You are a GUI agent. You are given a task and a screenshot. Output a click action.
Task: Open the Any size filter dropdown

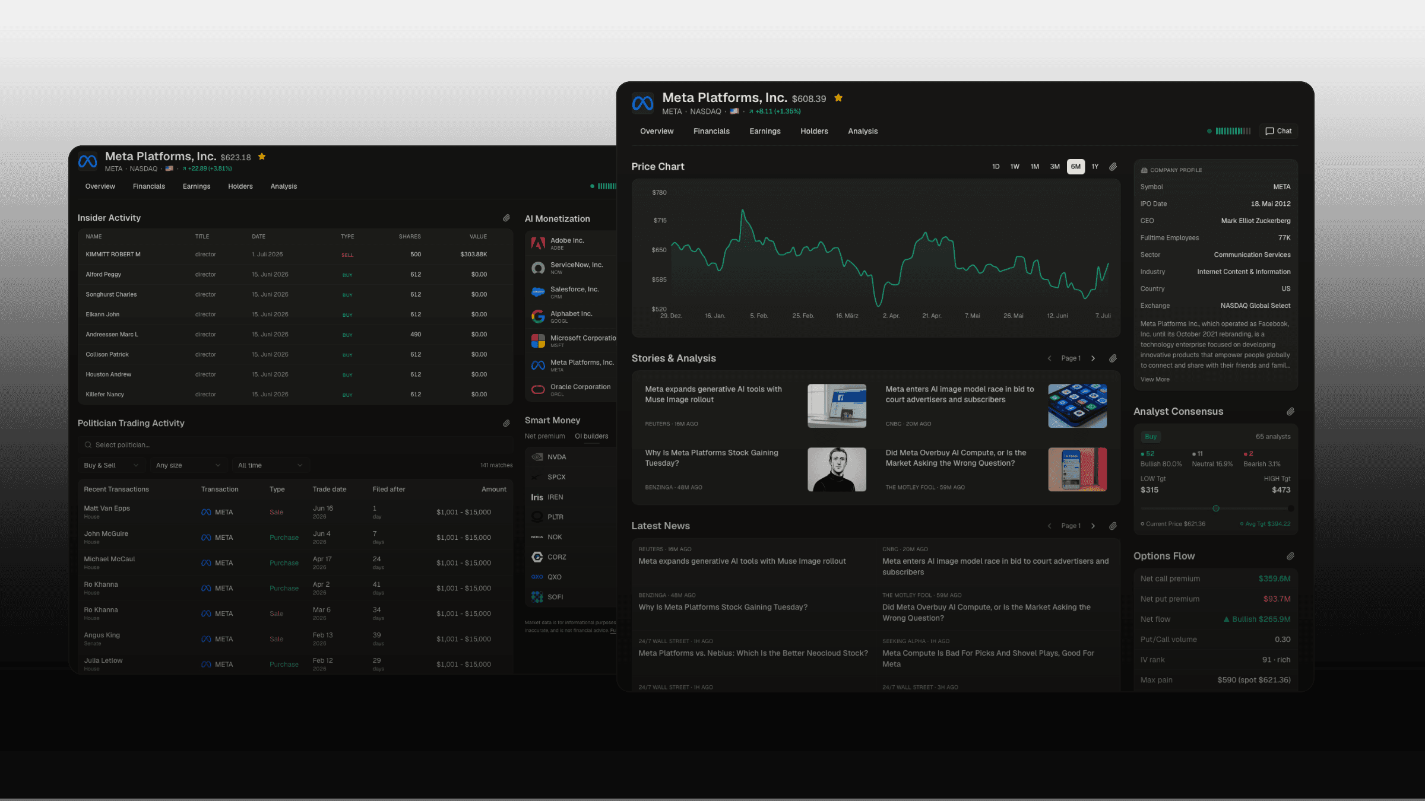[188, 466]
